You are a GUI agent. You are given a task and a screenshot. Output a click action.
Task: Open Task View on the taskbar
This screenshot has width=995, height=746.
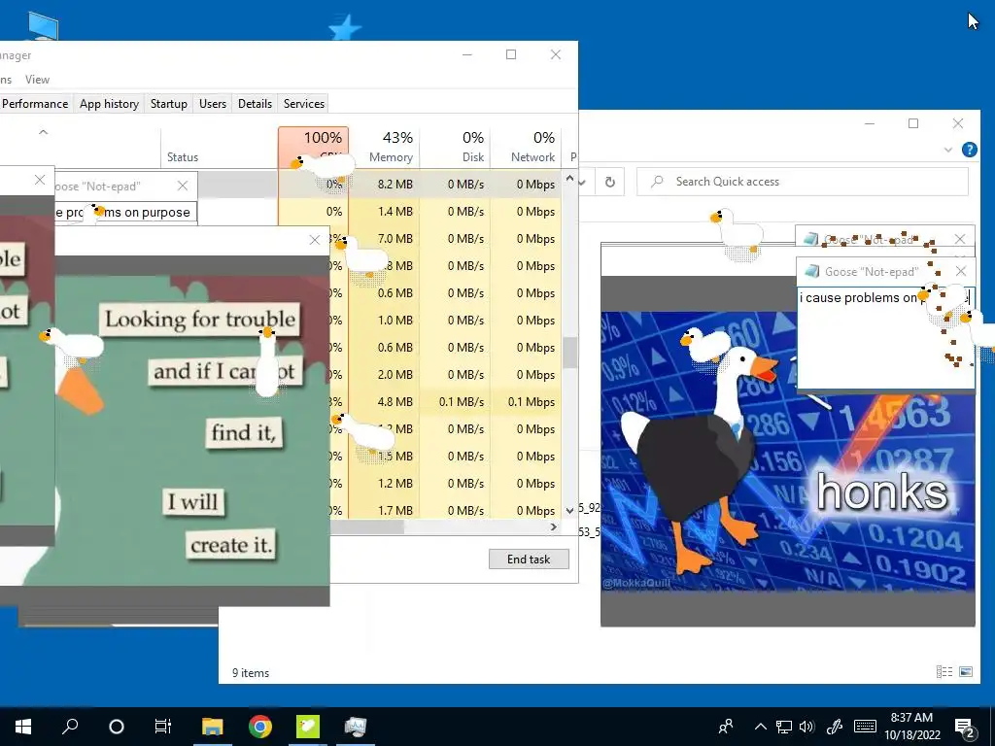pyautogui.click(x=163, y=727)
